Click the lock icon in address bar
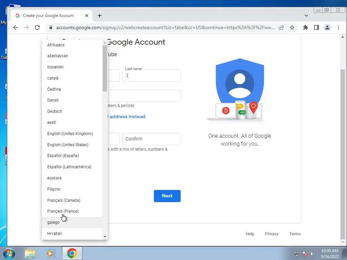This screenshot has width=347, height=260. pyautogui.click(x=51, y=27)
